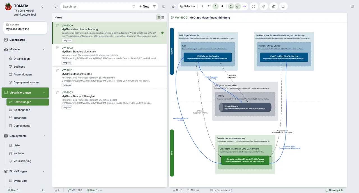Switch to compact list view in the Name header

158,17
